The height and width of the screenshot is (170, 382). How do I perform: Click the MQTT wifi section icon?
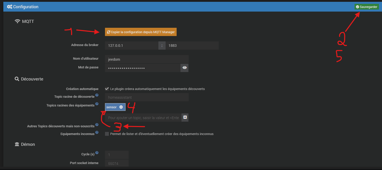[x=17, y=21]
